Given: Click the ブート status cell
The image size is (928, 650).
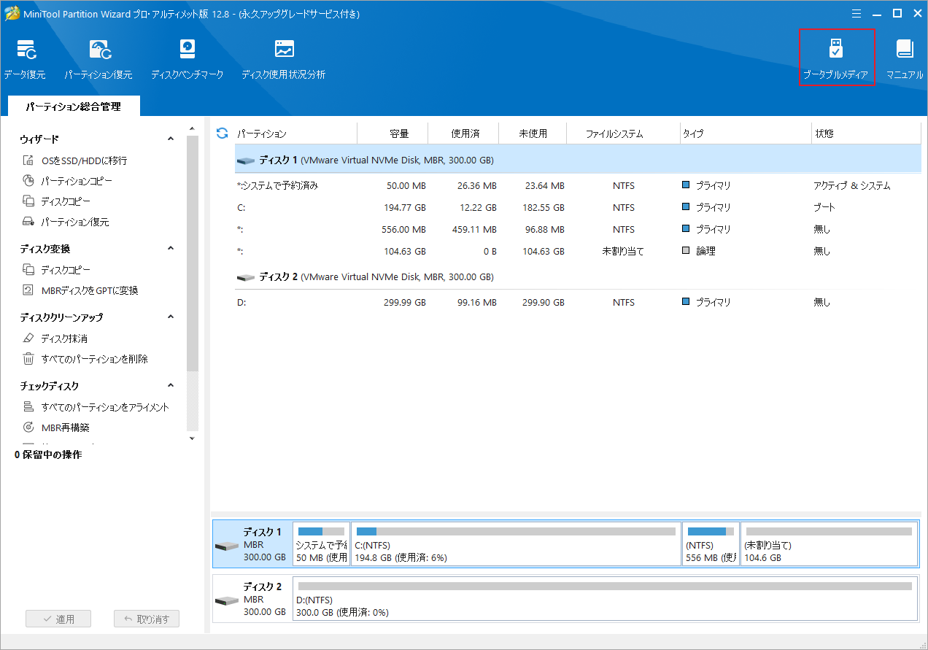Looking at the screenshot, I should [x=824, y=208].
